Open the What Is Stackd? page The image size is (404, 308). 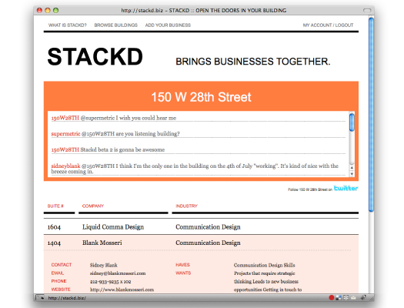[x=68, y=25]
